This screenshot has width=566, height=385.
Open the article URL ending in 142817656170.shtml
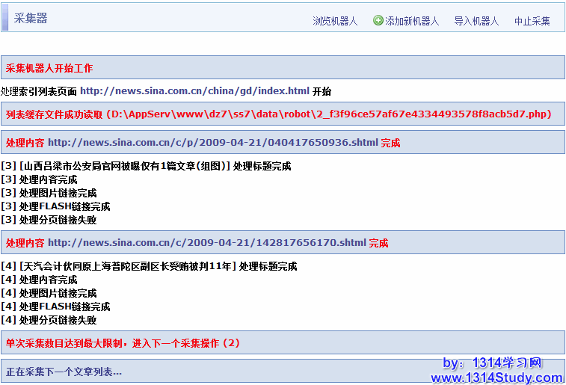pyautogui.click(x=206, y=243)
